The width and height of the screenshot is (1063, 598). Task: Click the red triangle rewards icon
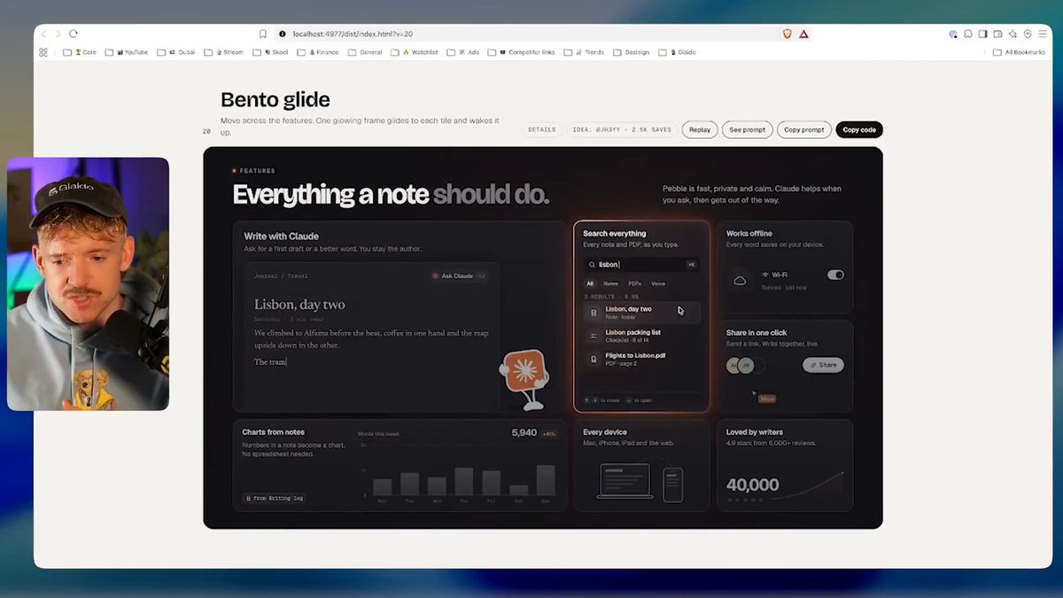(803, 34)
